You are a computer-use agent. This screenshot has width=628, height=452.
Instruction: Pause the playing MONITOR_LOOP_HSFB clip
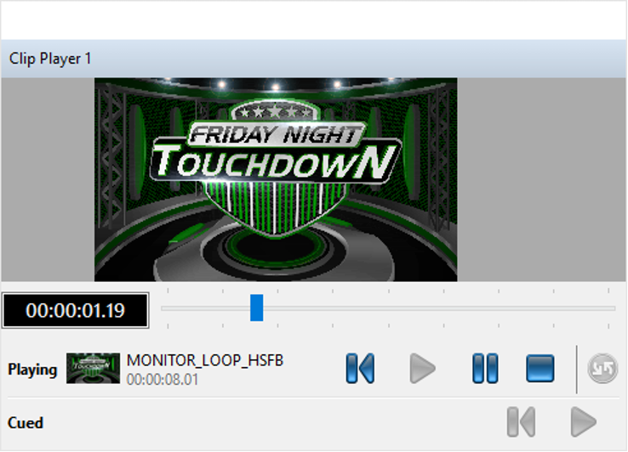tap(485, 369)
